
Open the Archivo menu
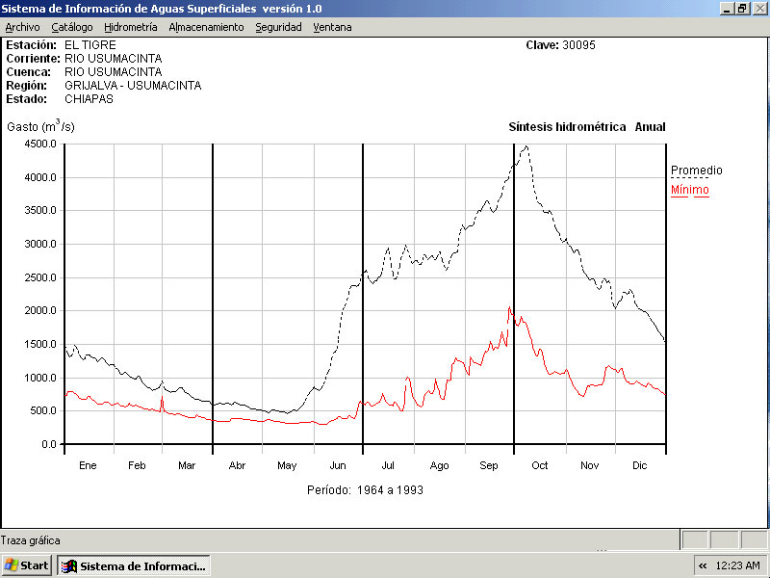tap(22, 27)
